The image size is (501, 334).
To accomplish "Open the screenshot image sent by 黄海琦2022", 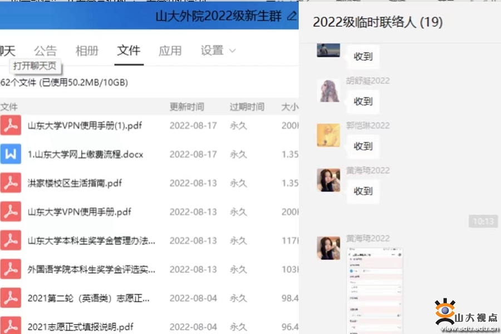I will [371, 291].
